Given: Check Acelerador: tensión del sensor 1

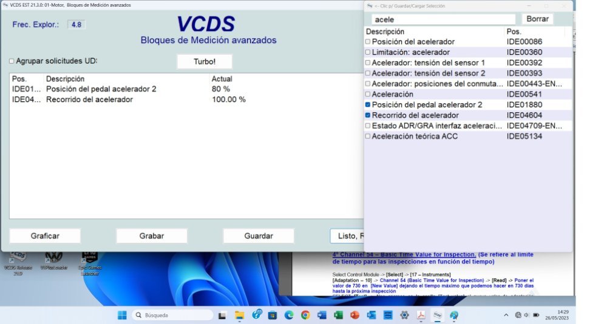Looking at the screenshot, I should pos(368,62).
